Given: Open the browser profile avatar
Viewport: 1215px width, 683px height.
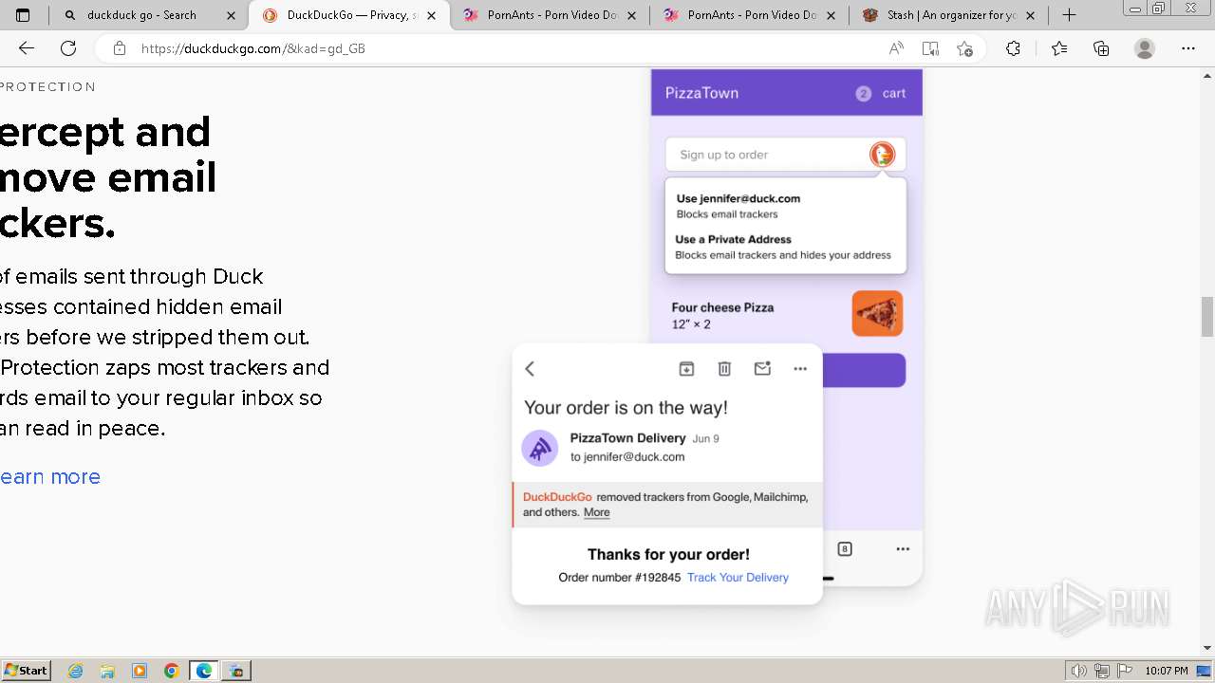Looking at the screenshot, I should 1145,48.
